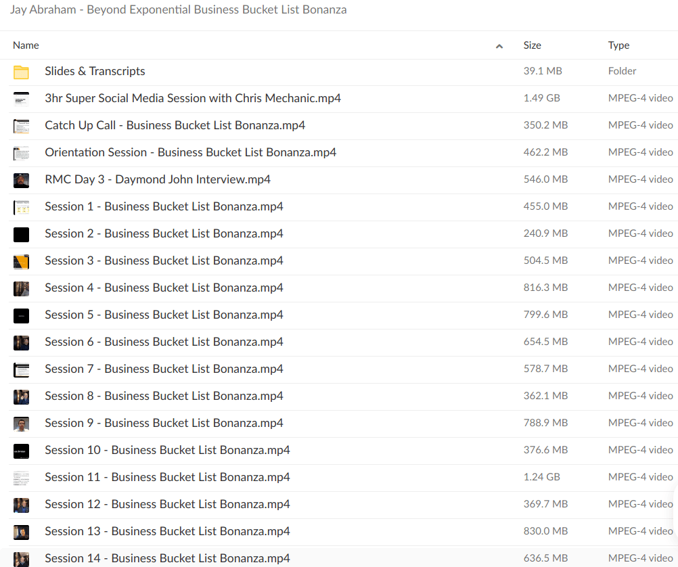Select the thumbnail beside Session 11
678x567 pixels.
[x=20, y=478]
